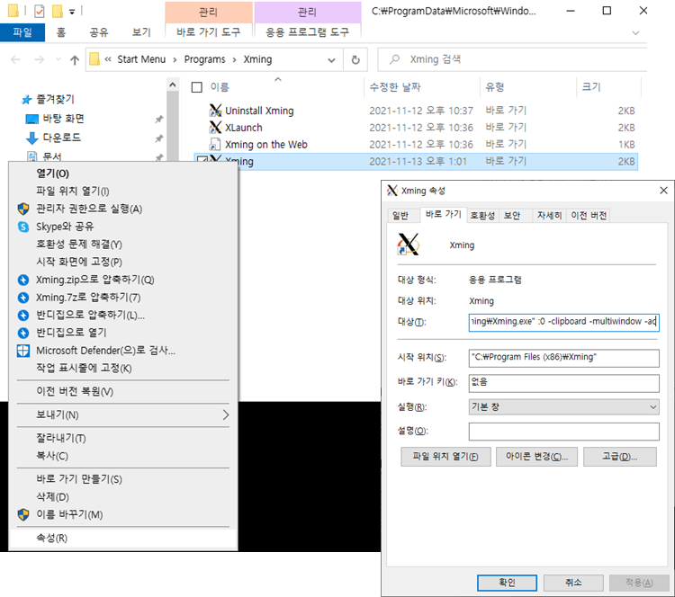This screenshot has height=597, width=675.
Task: Click the Xming 검색 search box
Action: (512, 59)
